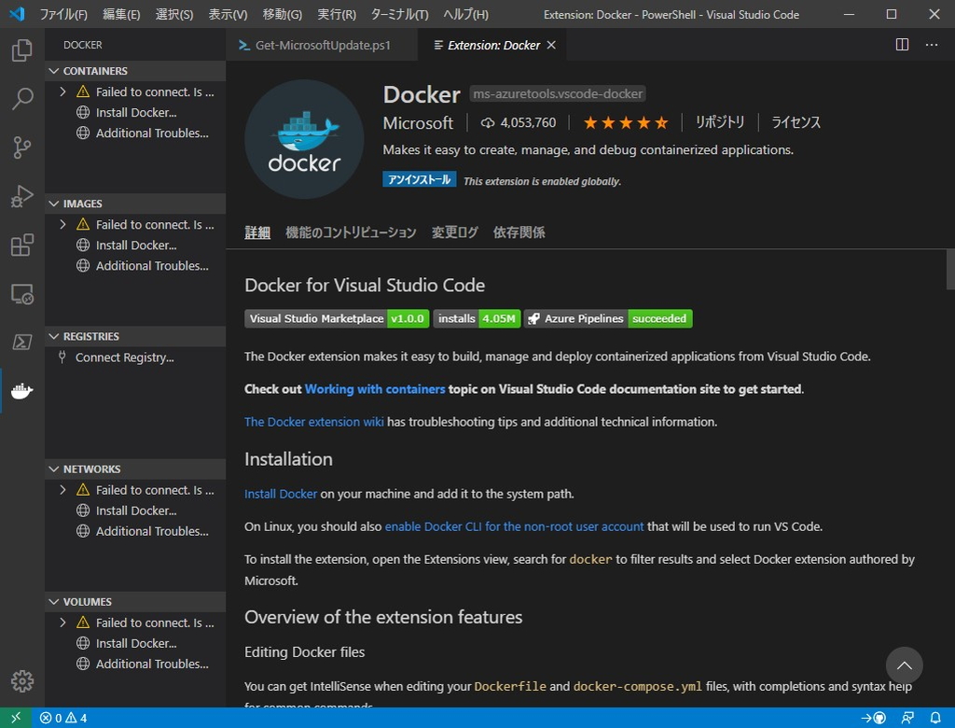The height and width of the screenshot is (728, 955).
Task: Open the Source Control view
Action: coord(21,147)
